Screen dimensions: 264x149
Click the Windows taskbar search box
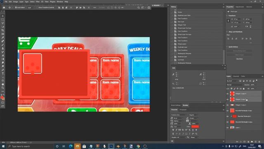pos(30,146)
